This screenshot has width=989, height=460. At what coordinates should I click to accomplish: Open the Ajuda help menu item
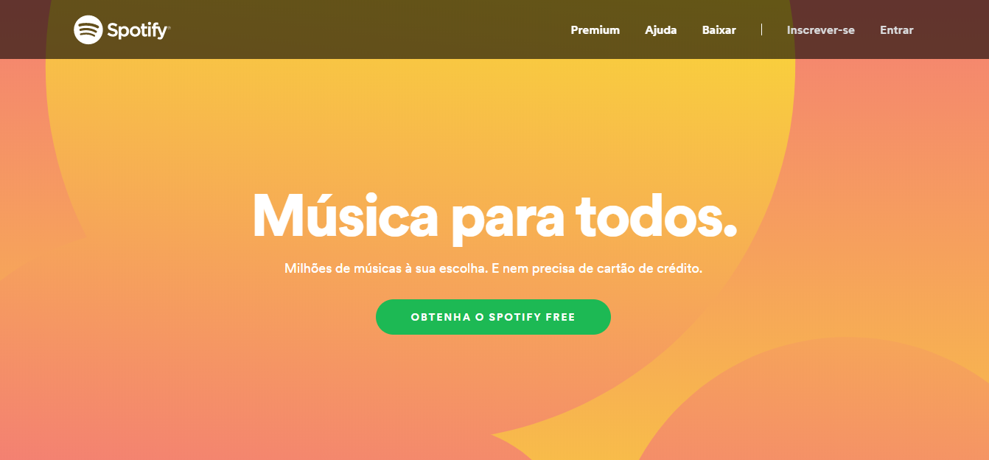pos(660,30)
